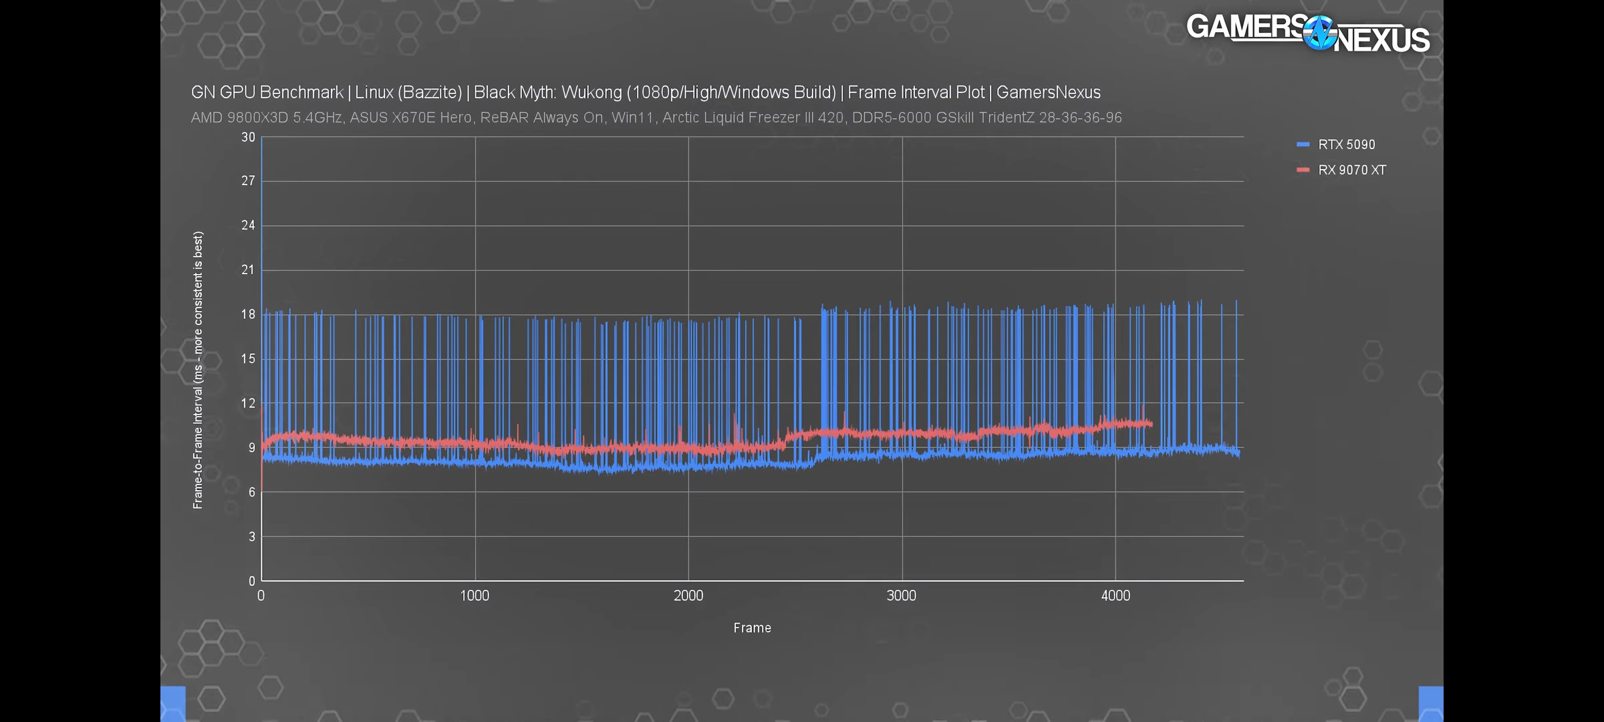Viewport: 1604px width, 722px height.
Task: Click the 18 label on the y-axis
Action: pos(248,314)
